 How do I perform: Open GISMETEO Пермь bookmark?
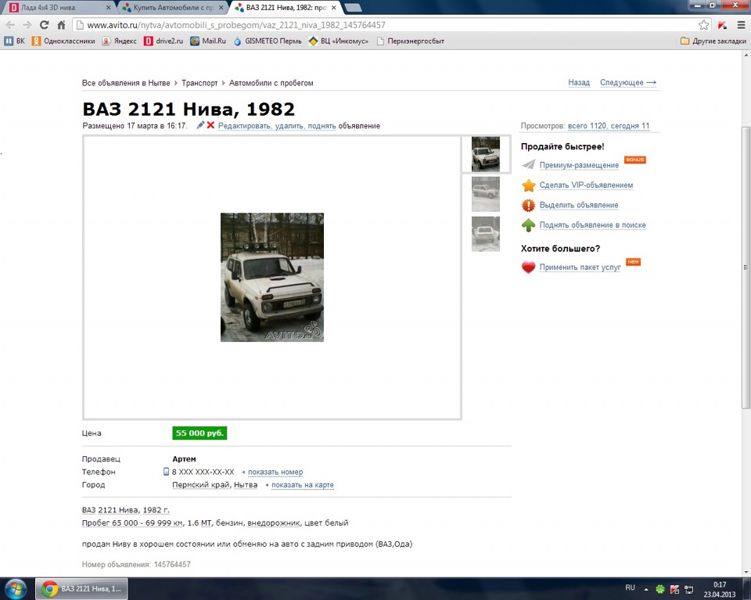(x=268, y=41)
